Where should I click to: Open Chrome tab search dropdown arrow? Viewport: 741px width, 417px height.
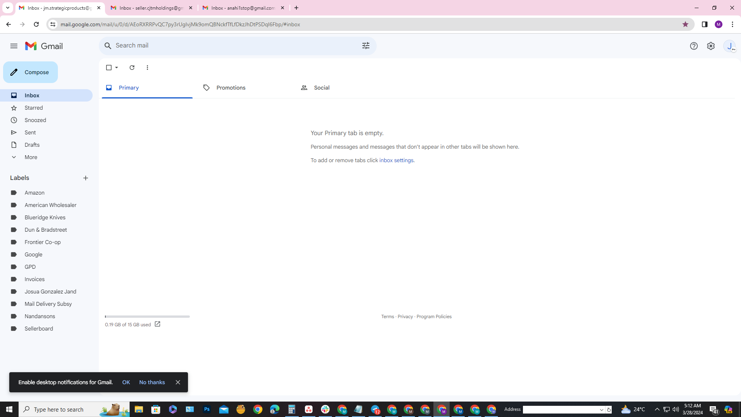tap(7, 8)
